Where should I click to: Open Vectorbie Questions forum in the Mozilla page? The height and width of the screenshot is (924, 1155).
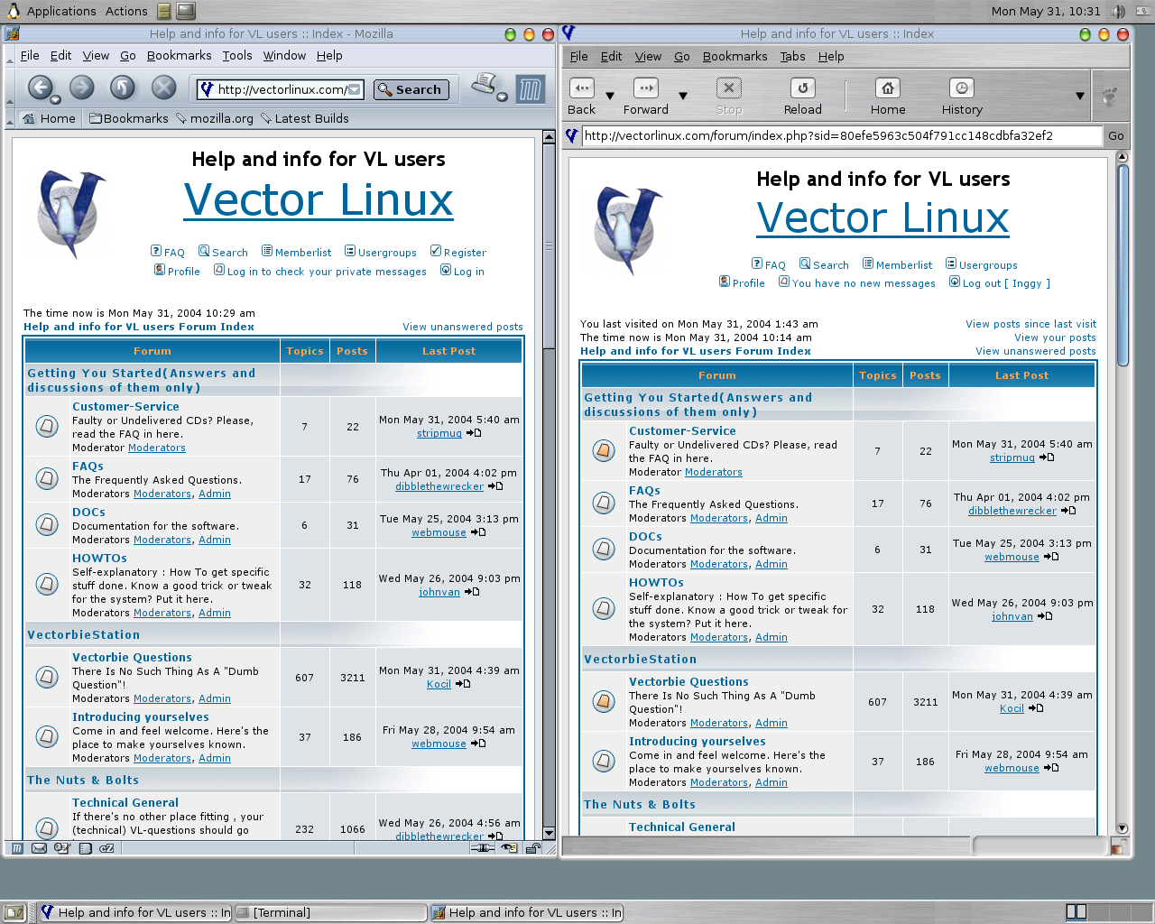point(132,657)
